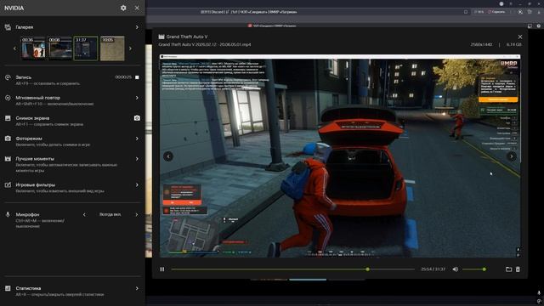
Task: Expand the Галерея section chevron
Action: (x=137, y=27)
